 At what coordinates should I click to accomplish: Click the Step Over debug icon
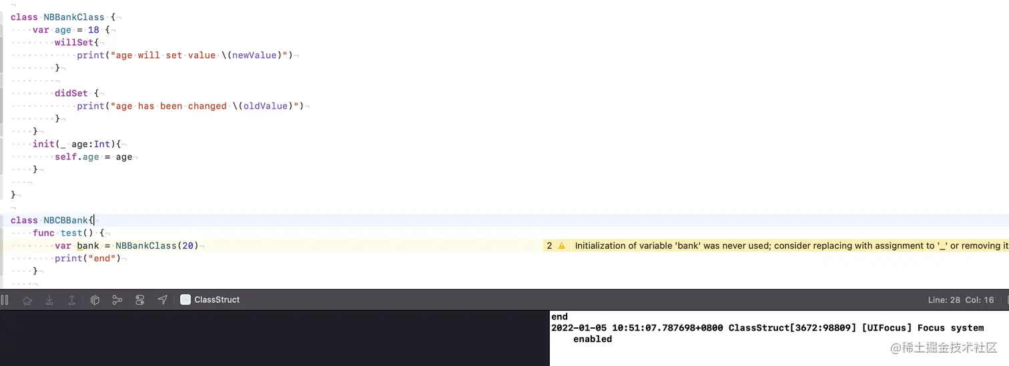pyautogui.click(x=27, y=300)
